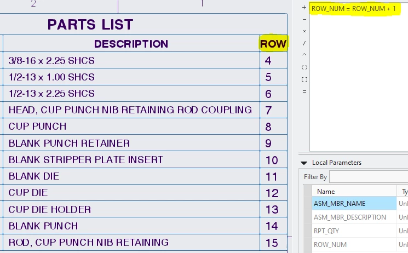Select the 1/2-13 x 1.00 SHCS cell
The height and width of the screenshot is (253, 408).
pos(131,77)
